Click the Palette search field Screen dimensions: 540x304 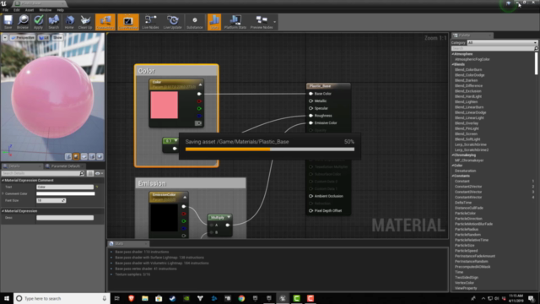[493, 49]
